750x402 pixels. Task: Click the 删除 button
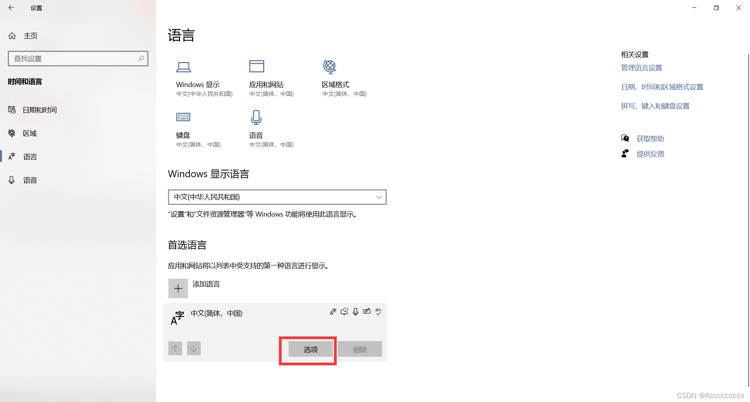[360, 349]
